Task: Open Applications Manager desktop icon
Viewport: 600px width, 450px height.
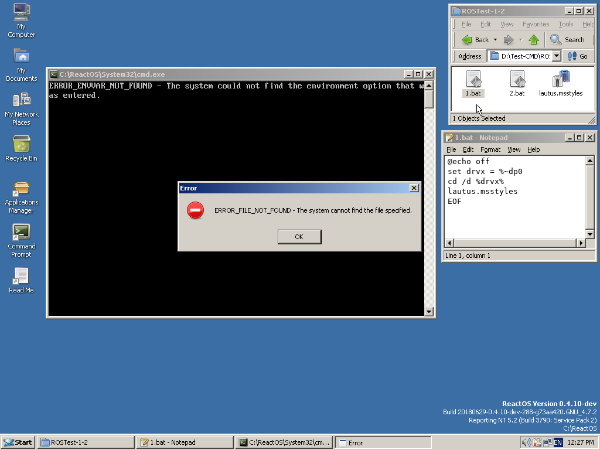Action: click(21, 189)
